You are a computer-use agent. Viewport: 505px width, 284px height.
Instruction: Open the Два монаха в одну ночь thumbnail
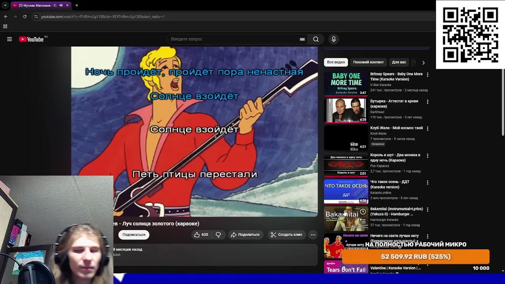pyautogui.click(x=346, y=164)
